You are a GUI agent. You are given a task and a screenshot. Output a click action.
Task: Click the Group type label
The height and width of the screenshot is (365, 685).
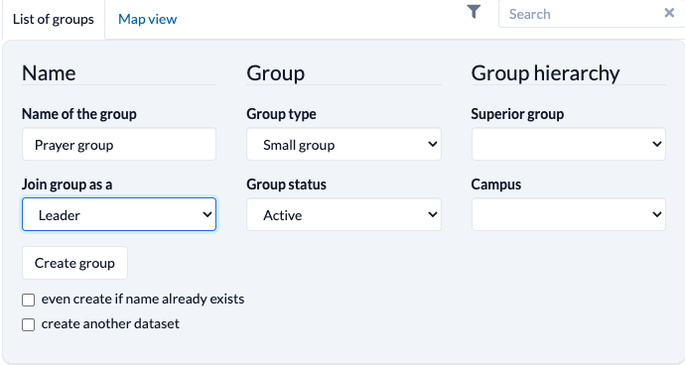[x=281, y=114]
